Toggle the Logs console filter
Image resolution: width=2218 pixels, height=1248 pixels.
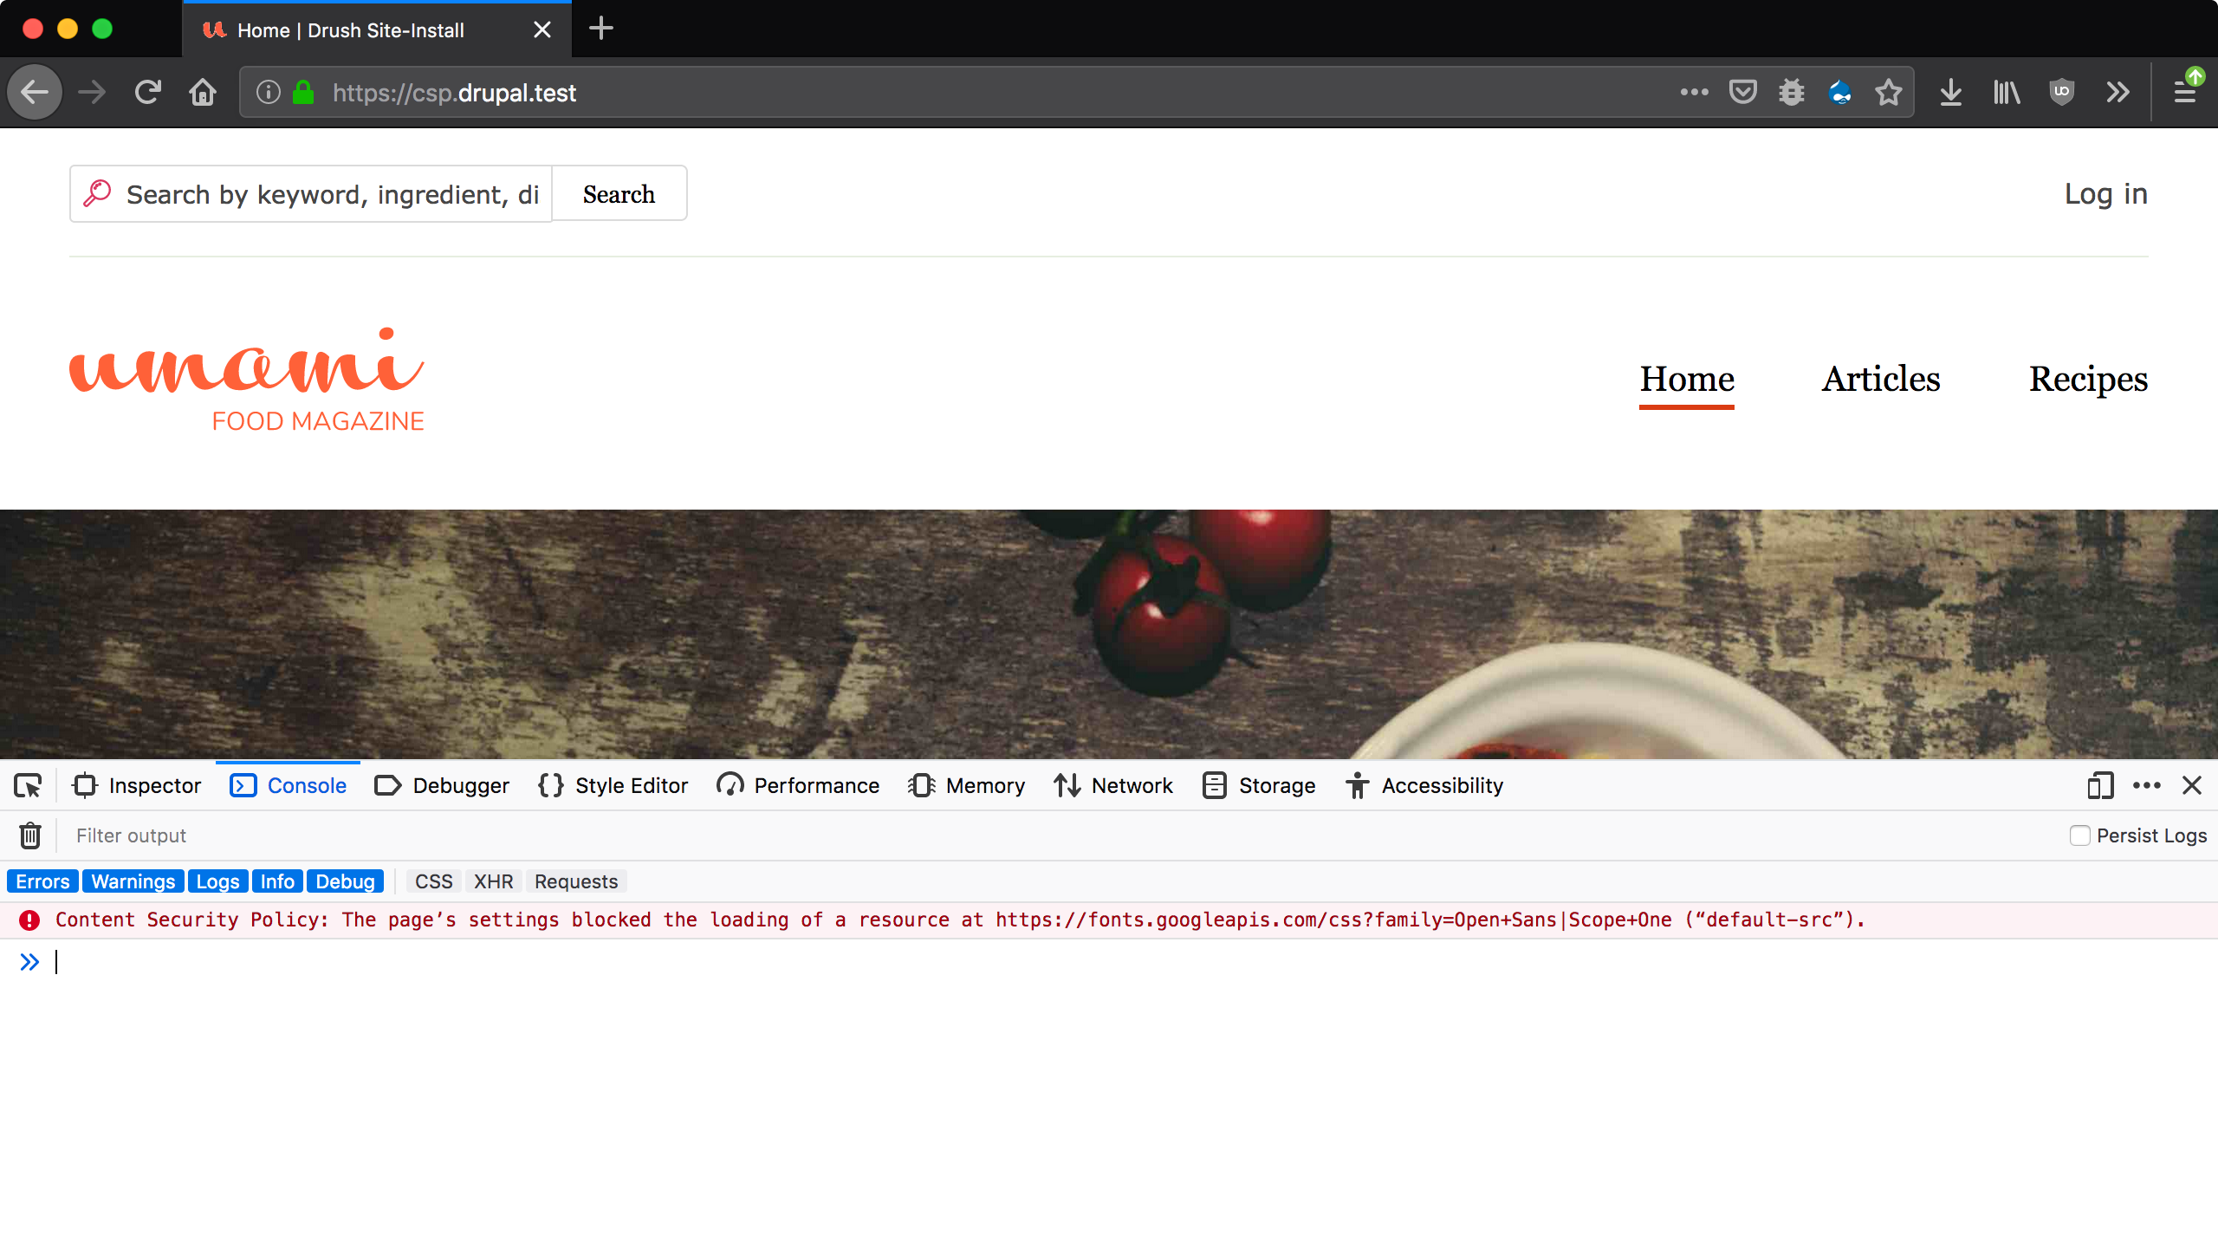coord(217,881)
